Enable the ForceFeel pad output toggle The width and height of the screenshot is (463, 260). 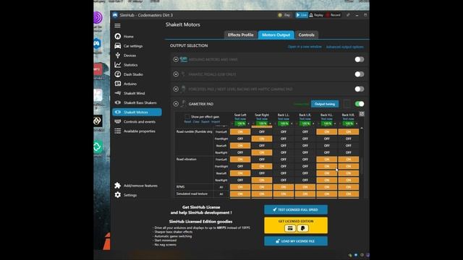click(x=360, y=89)
